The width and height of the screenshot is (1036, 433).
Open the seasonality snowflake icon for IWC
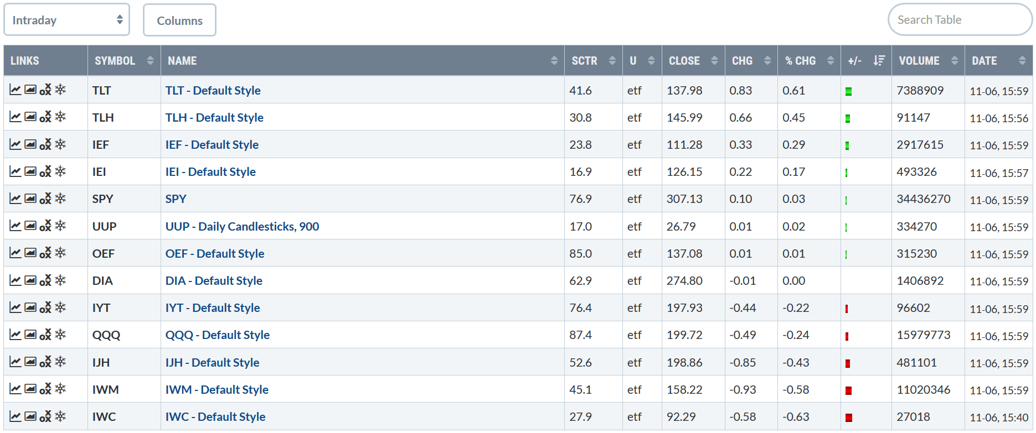(x=60, y=416)
